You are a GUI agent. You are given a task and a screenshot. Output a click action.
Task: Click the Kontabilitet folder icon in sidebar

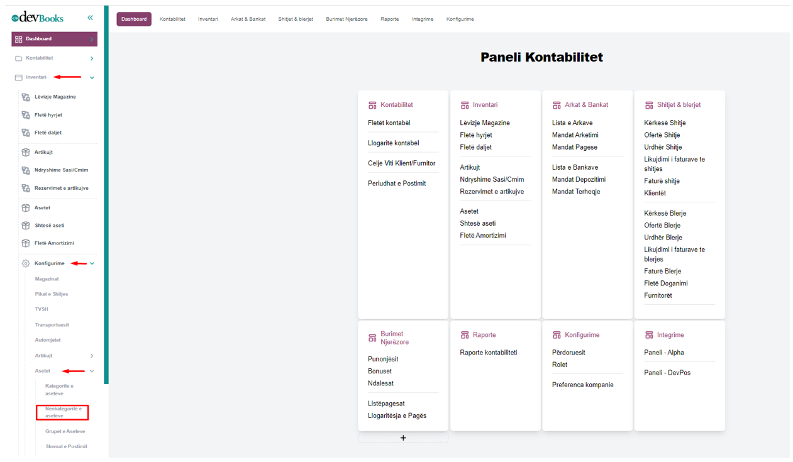pos(19,58)
